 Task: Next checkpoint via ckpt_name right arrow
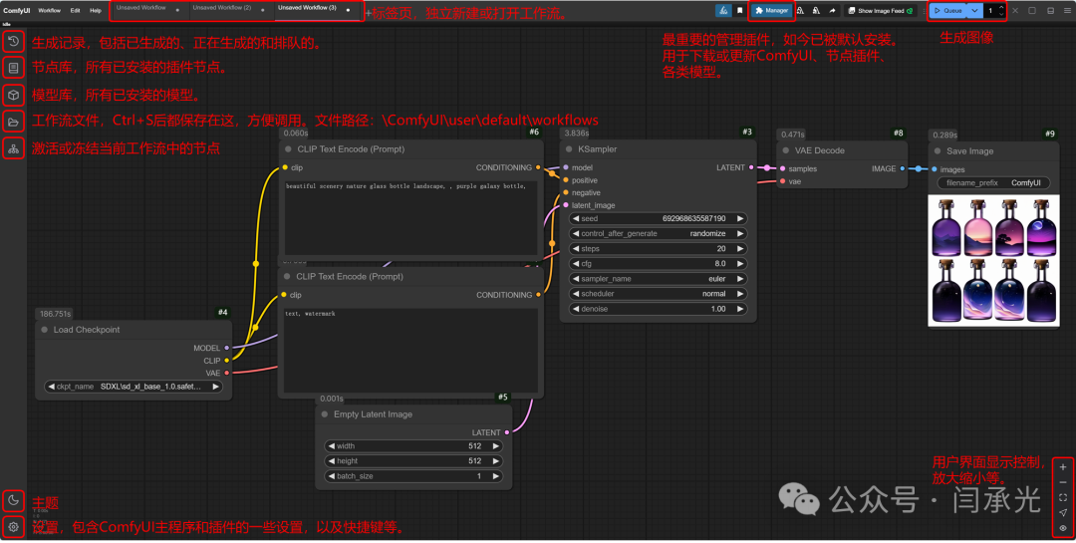pos(215,387)
